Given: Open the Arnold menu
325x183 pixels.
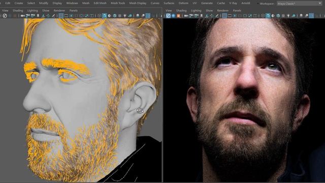Looking at the screenshot, I should [x=246, y=3].
